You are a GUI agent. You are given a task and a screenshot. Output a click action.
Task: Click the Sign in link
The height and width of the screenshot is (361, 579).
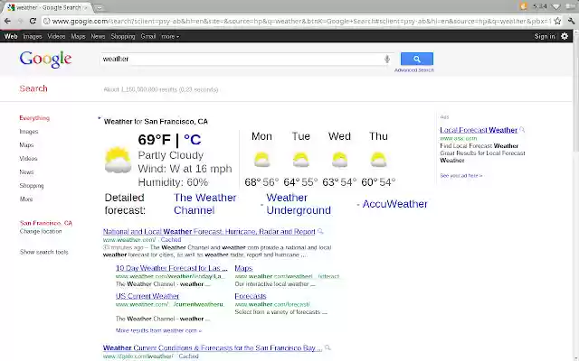[x=545, y=36]
